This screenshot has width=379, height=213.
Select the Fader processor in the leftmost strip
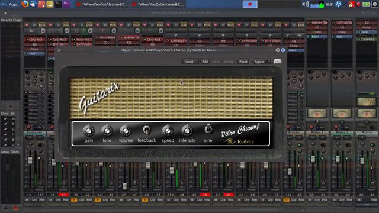pyautogui.click(x=34, y=54)
